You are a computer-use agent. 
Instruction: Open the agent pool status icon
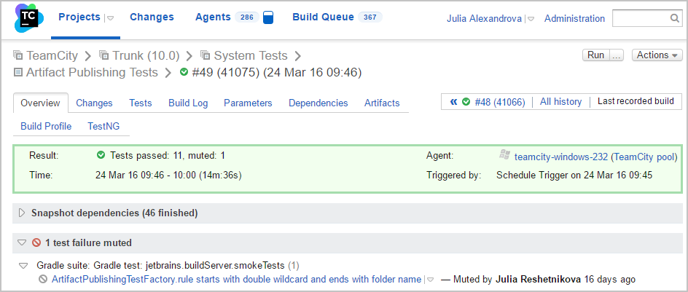click(268, 17)
